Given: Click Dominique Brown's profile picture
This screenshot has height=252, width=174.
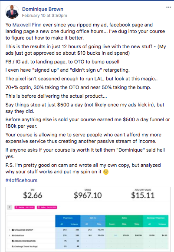Looking at the screenshot, I should [x=12, y=12].
